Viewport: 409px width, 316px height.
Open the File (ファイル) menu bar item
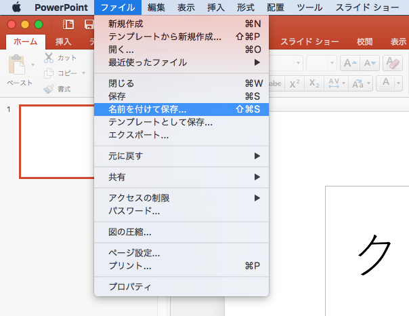click(x=118, y=7)
